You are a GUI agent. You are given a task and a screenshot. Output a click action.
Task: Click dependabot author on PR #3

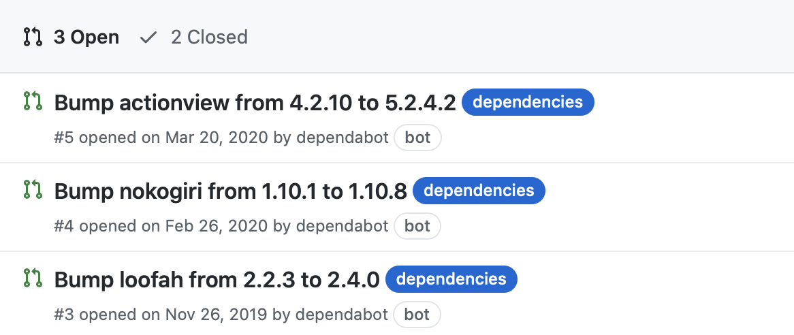(343, 315)
